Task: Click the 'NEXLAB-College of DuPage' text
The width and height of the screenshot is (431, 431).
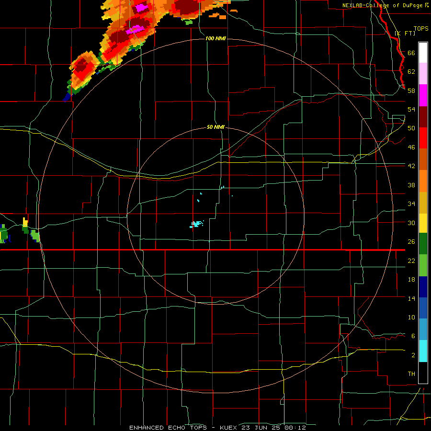Action: point(382,5)
